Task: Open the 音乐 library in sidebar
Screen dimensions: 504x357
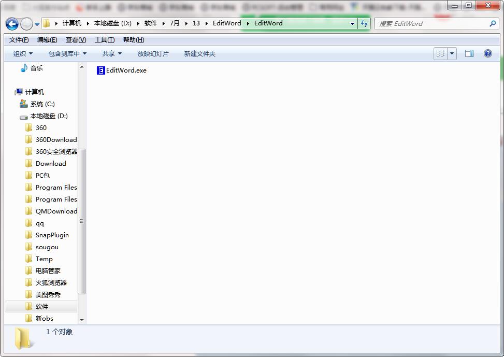Action: (x=36, y=68)
